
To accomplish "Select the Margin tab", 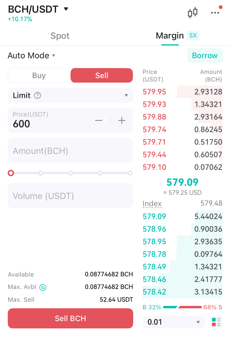I will 170,35.
